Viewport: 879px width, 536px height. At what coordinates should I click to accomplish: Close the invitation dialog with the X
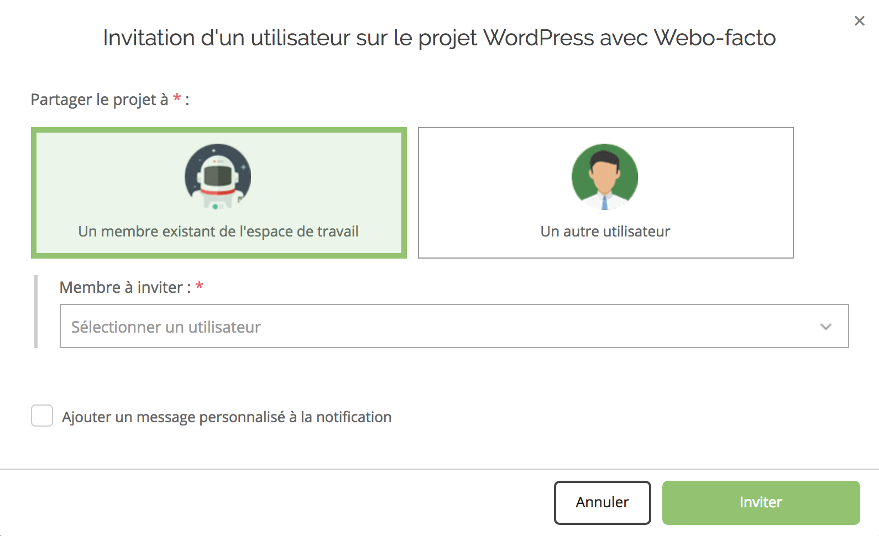[x=859, y=21]
